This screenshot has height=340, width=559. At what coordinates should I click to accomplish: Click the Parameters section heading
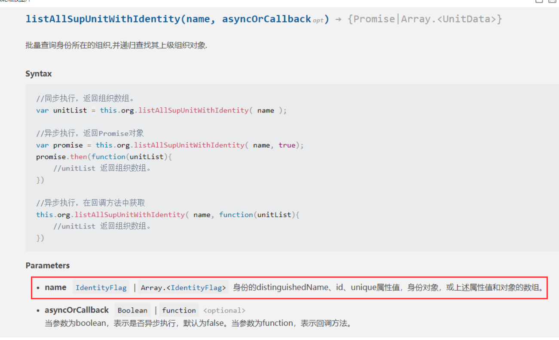tap(48, 266)
